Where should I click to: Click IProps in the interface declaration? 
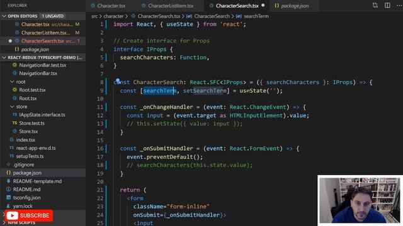(157, 49)
